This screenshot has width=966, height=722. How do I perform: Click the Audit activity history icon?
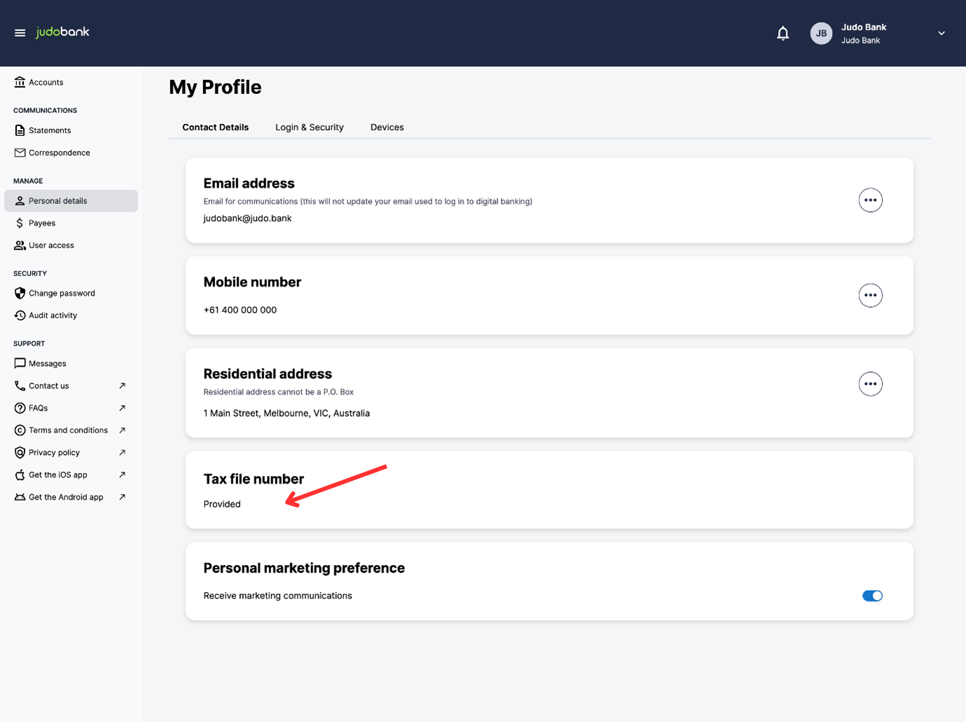[x=20, y=315]
